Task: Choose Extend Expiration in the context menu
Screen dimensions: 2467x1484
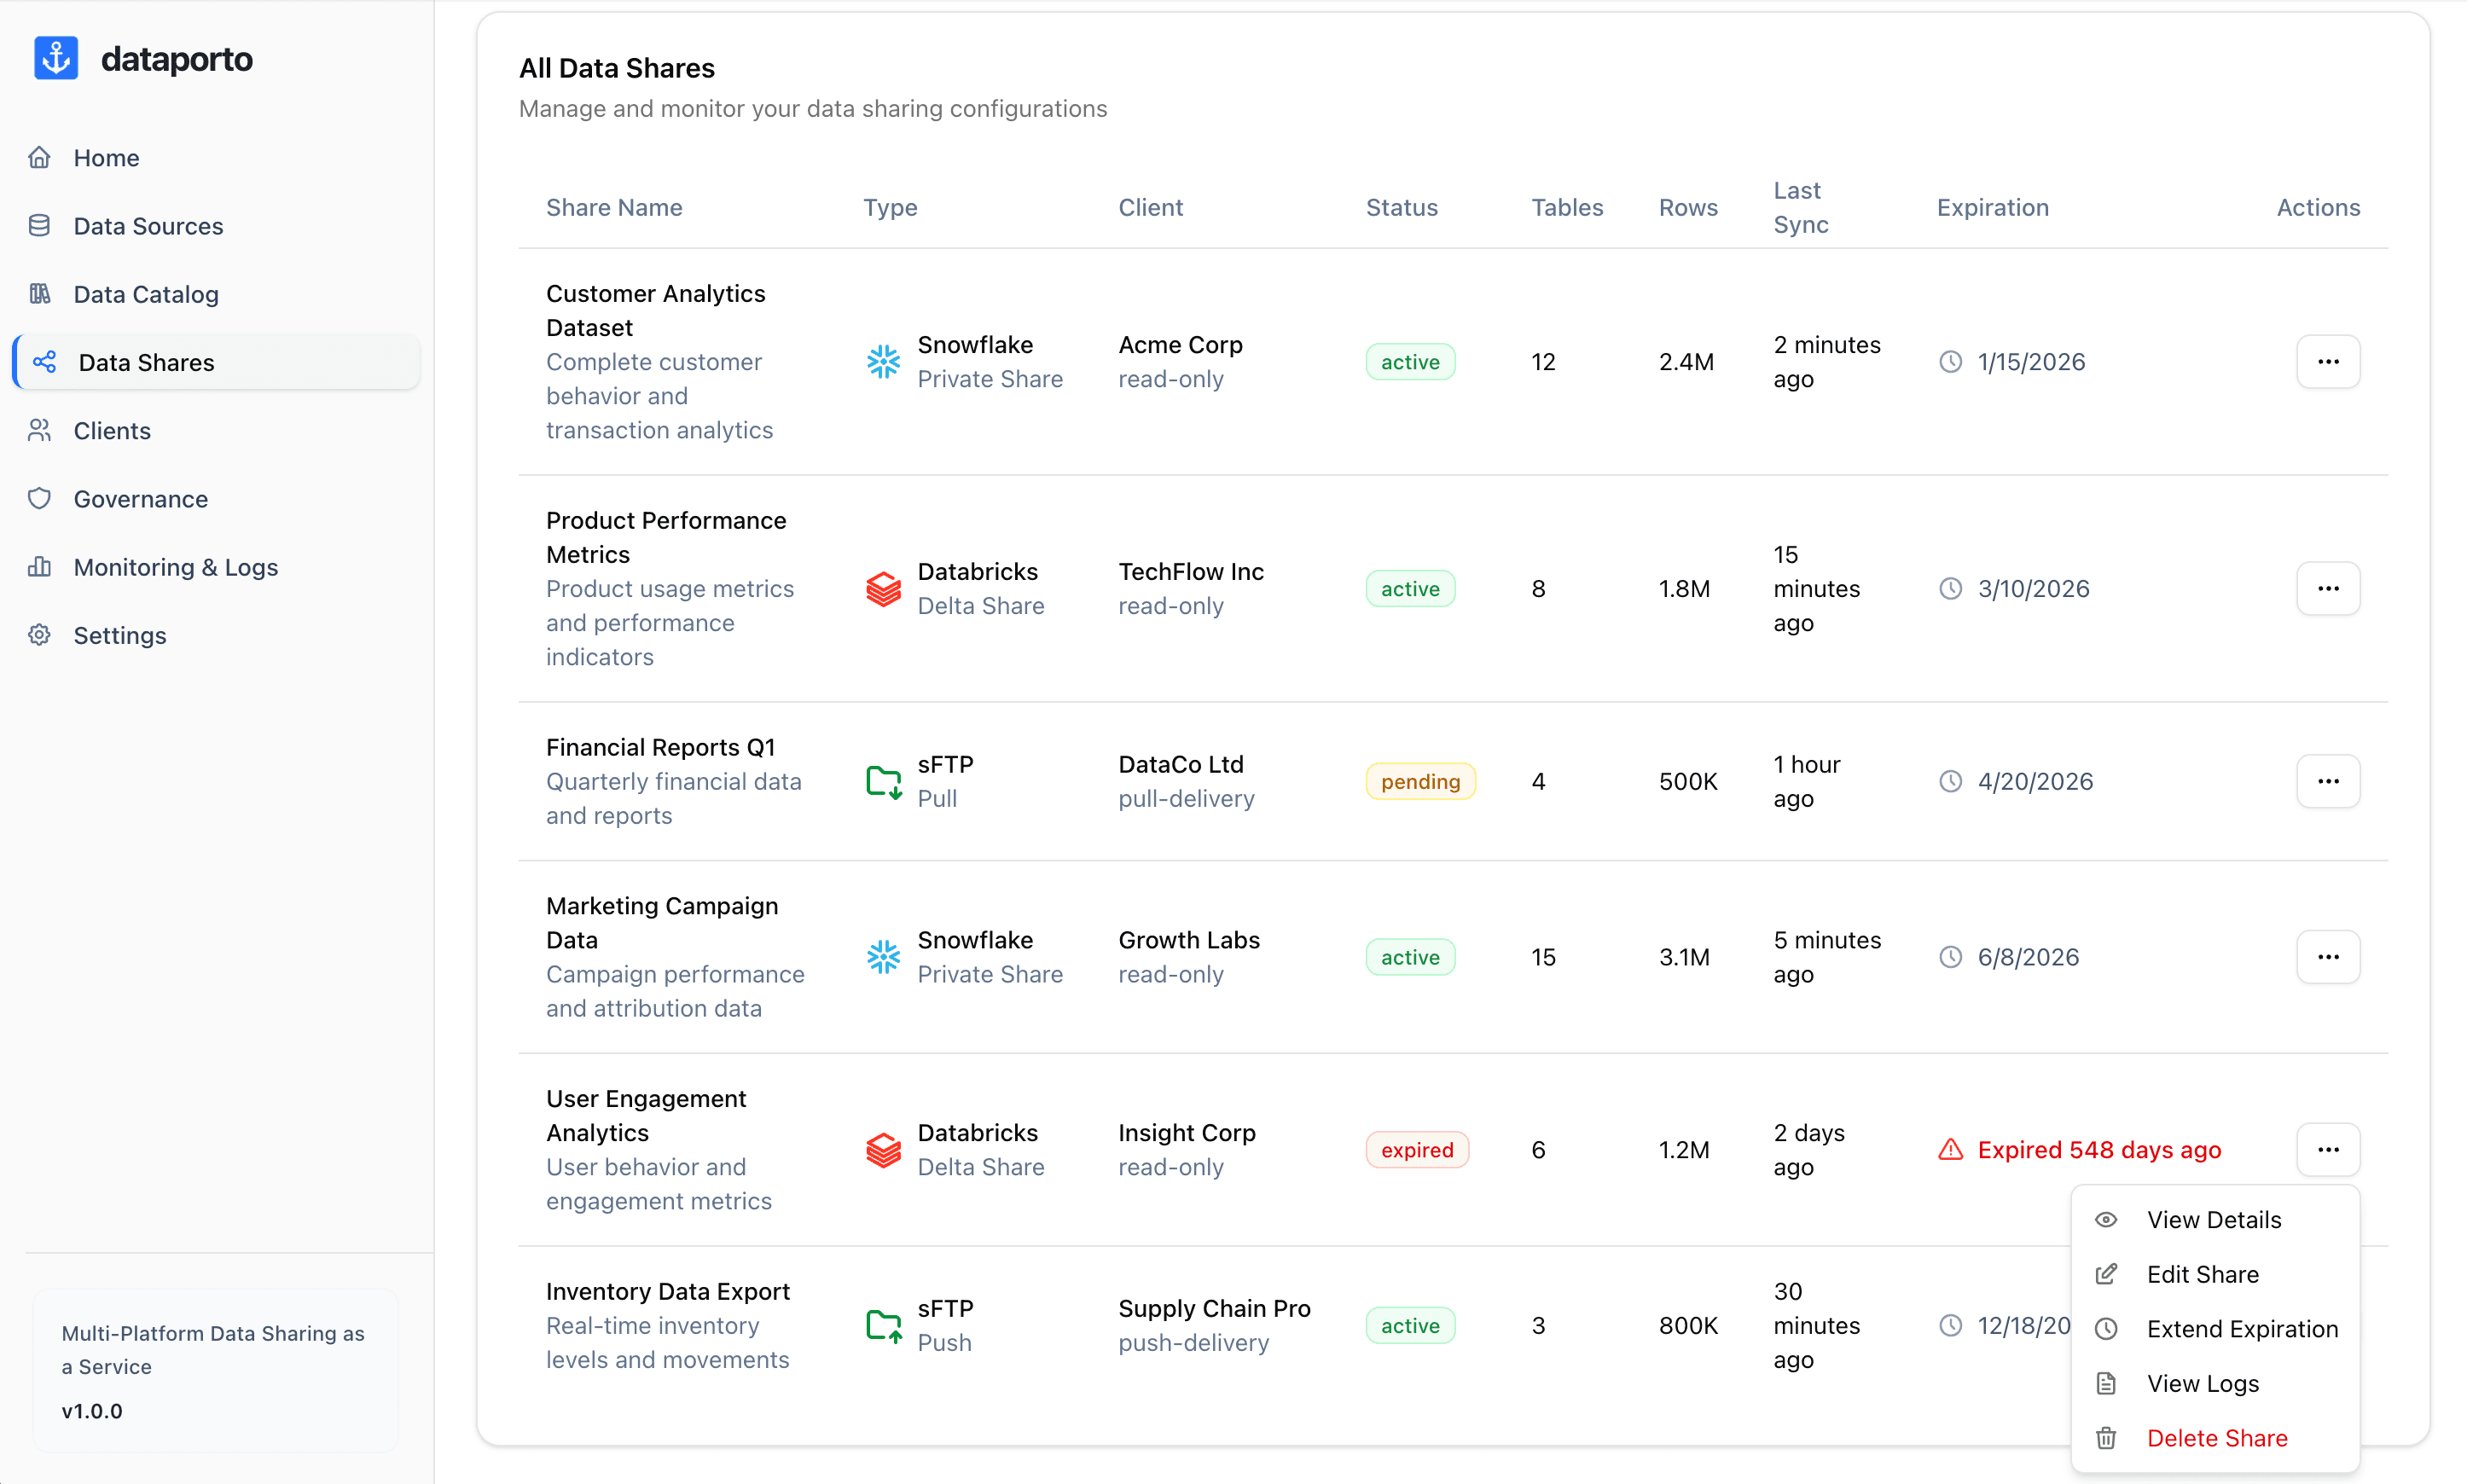Action: (2244, 1328)
